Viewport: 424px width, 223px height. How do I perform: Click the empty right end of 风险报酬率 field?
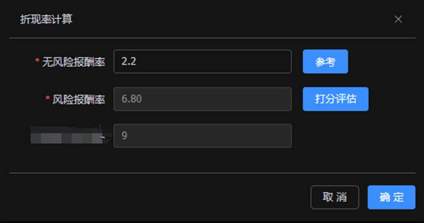[x=272, y=99]
